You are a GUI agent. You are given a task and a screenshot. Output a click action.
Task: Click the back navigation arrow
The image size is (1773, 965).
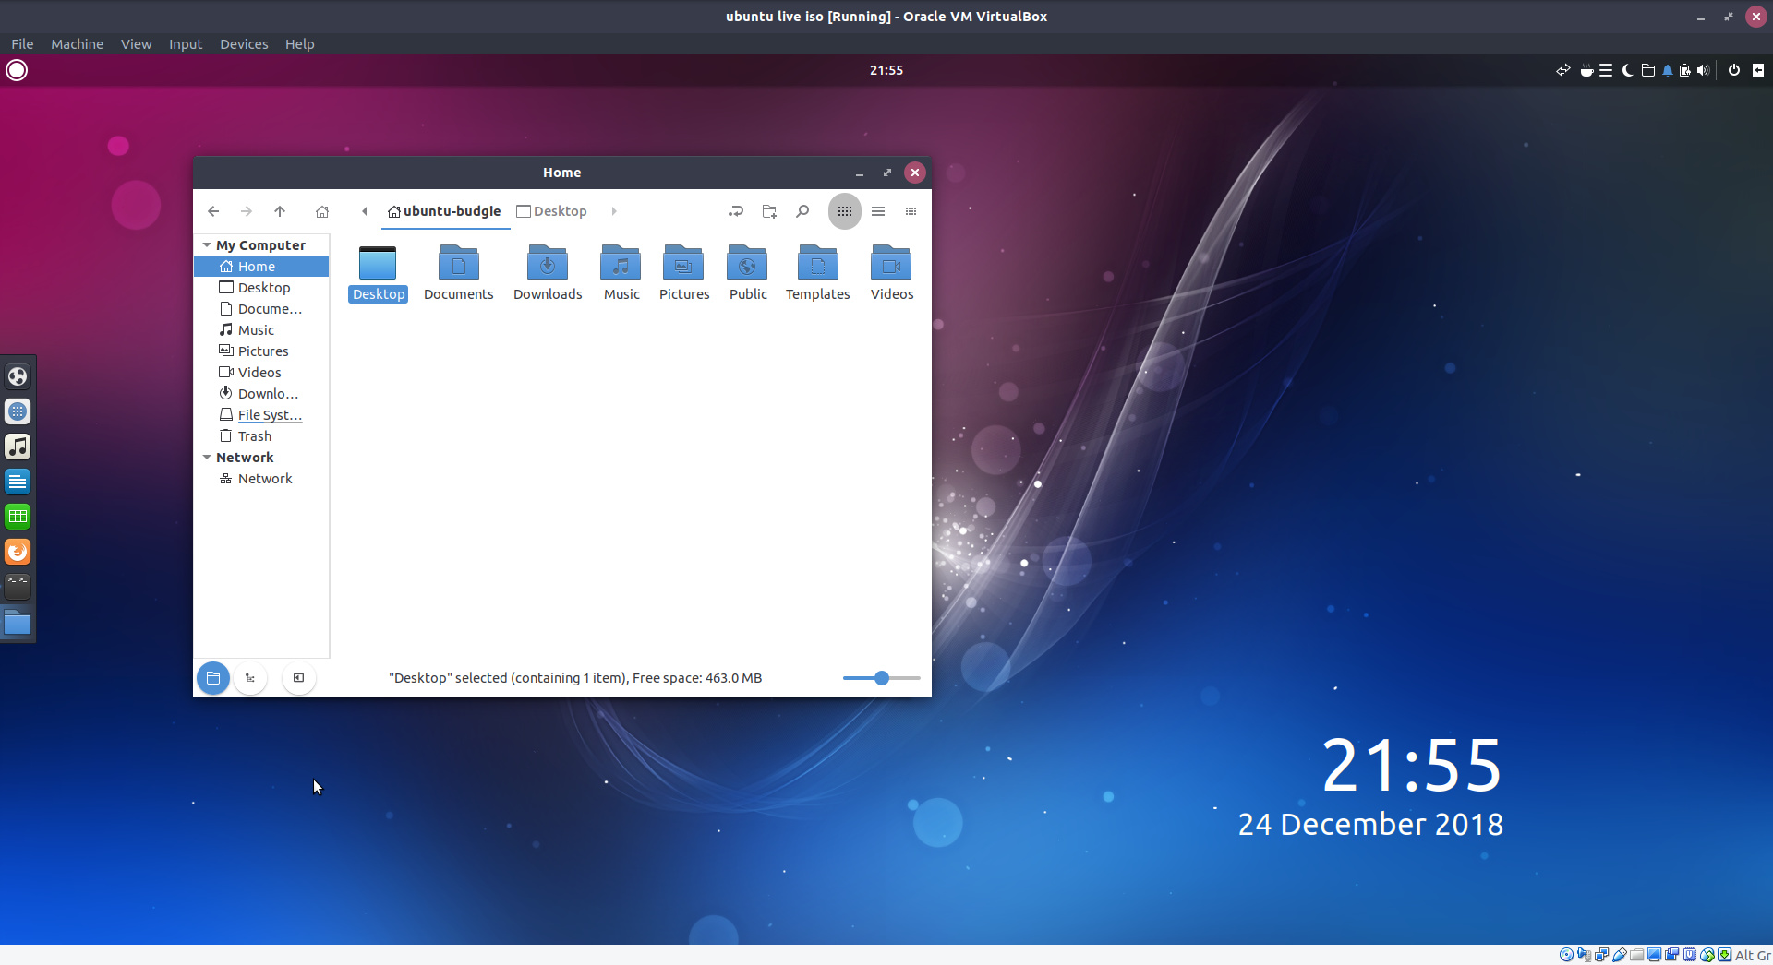pyautogui.click(x=213, y=211)
